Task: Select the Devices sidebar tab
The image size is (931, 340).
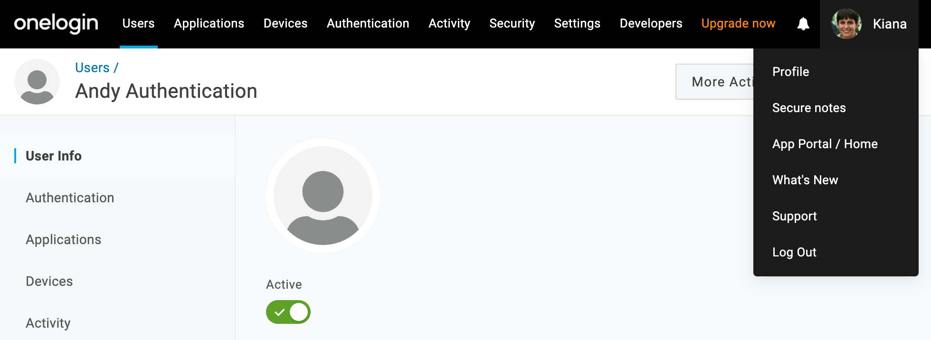Action: (x=117, y=281)
